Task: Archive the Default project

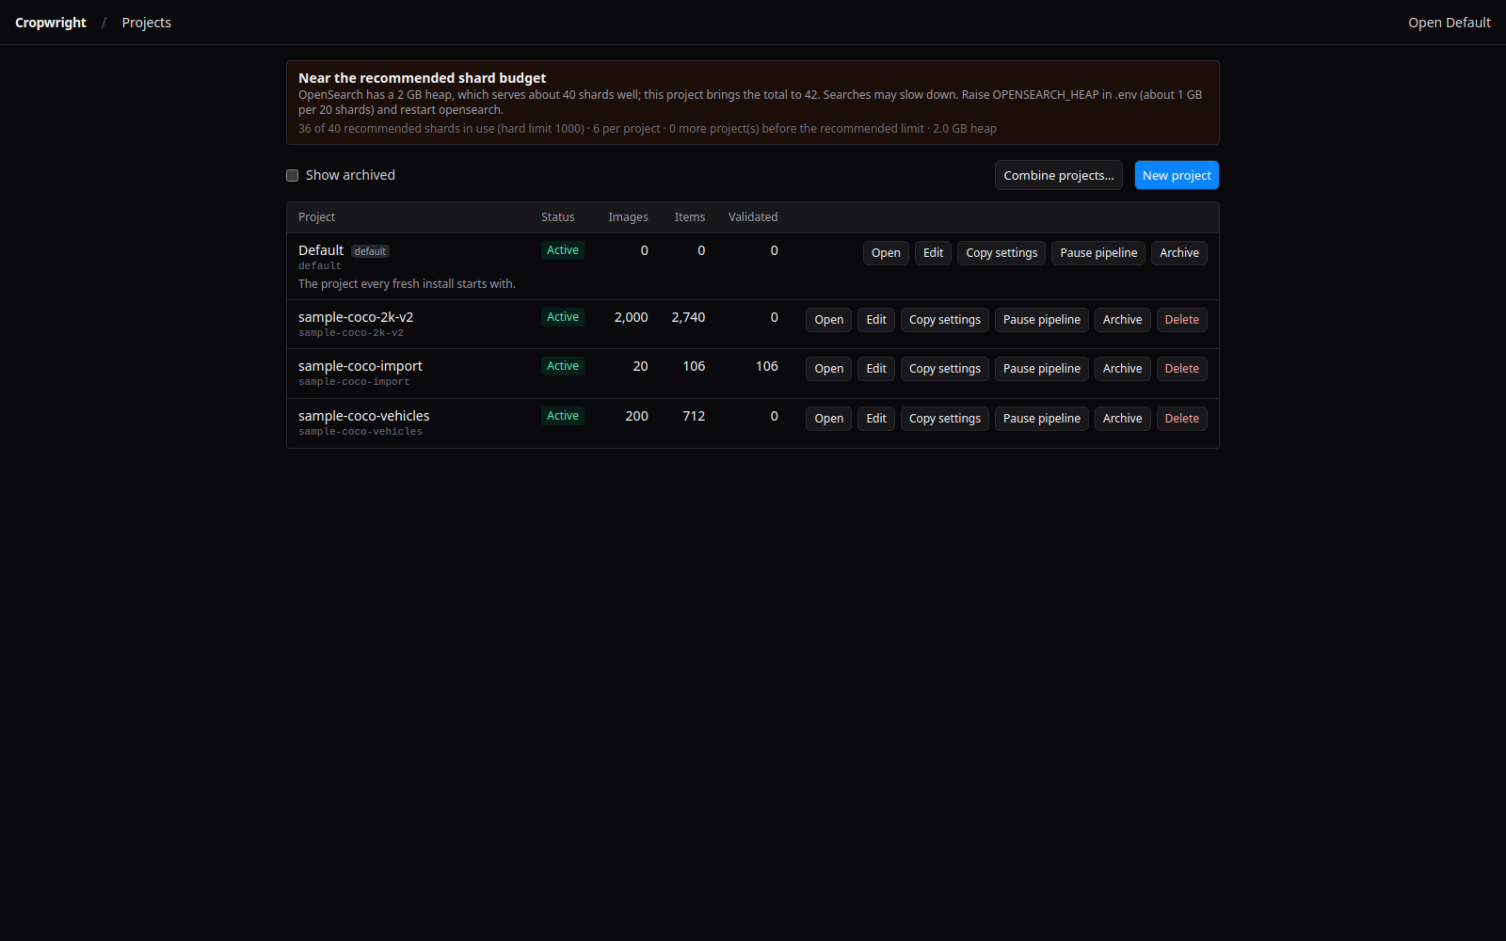Action: click(x=1179, y=253)
